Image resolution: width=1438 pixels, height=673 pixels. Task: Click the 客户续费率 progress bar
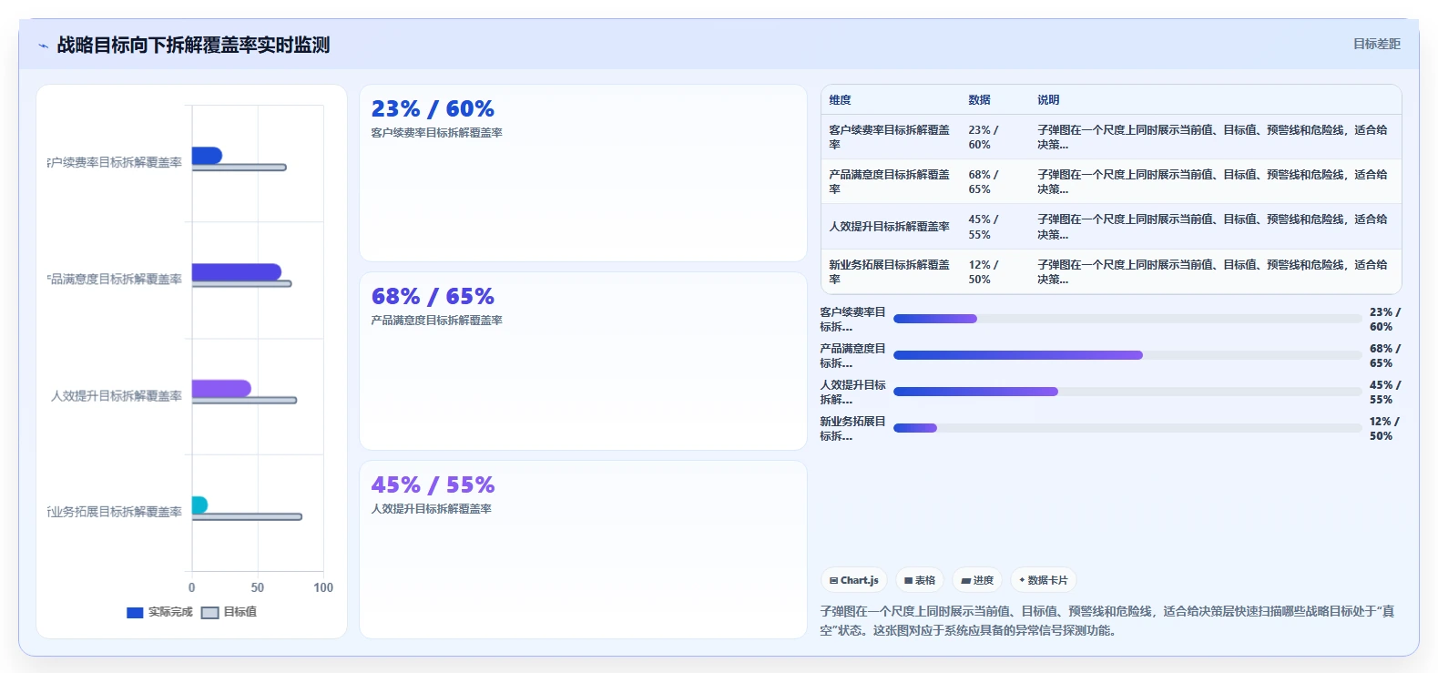pyautogui.click(x=1127, y=319)
